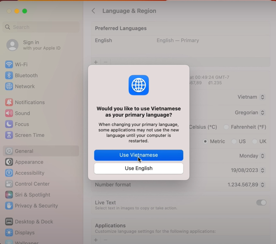Screen dimensions: 276x244
Task: Remove preferred language with minus
Action: pos(105,62)
